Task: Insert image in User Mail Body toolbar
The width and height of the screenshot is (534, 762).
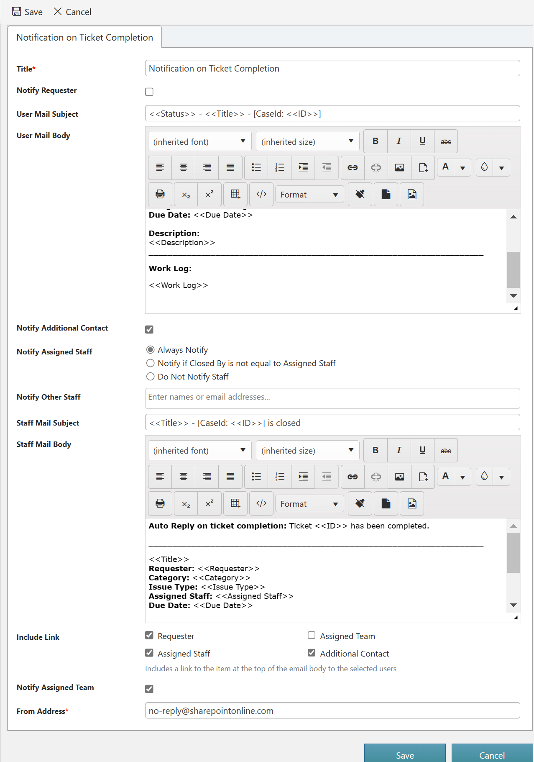Action: (399, 168)
